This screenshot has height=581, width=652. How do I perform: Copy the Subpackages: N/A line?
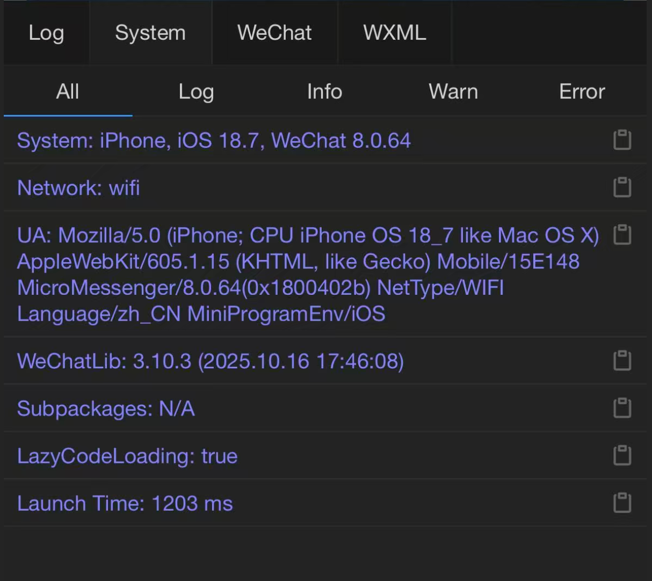pos(622,408)
